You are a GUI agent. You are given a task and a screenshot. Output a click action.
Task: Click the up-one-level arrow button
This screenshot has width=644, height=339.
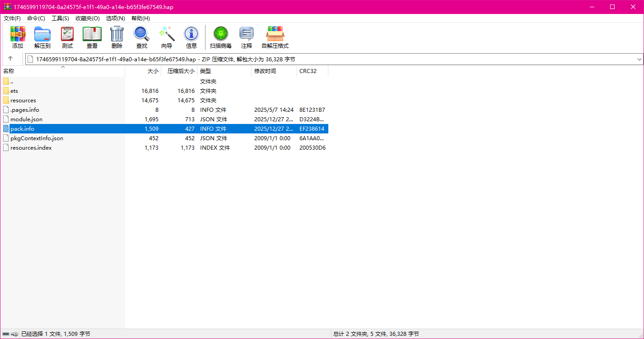pos(10,59)
